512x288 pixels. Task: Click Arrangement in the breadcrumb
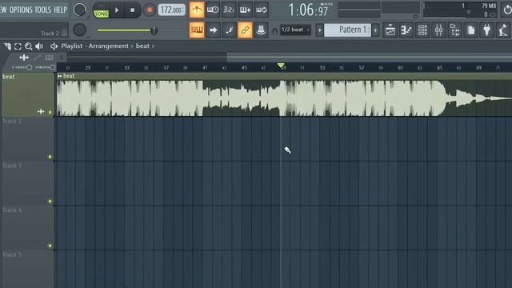click(x=109, y=46)
